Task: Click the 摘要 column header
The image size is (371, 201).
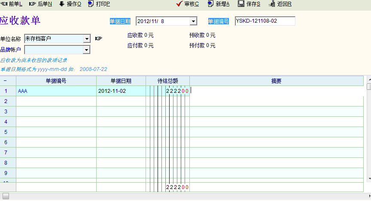Action: point(277,81)
